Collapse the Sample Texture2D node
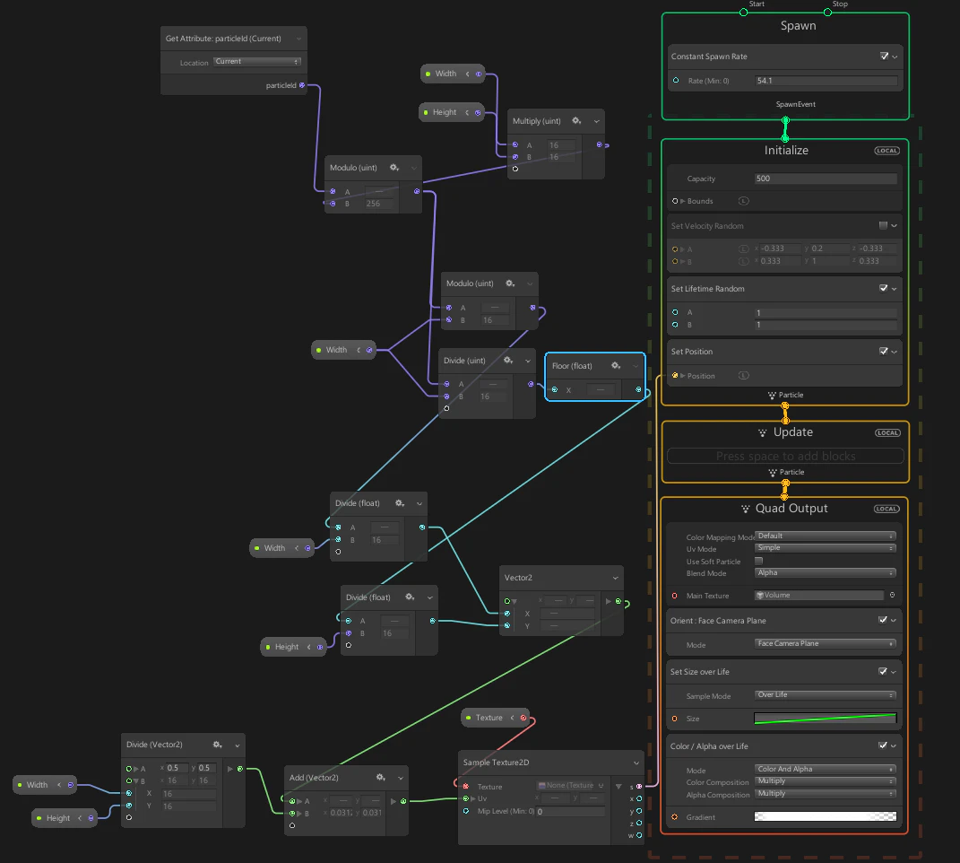This screenshot has width=960, height=863. click(x=636, y=763)
